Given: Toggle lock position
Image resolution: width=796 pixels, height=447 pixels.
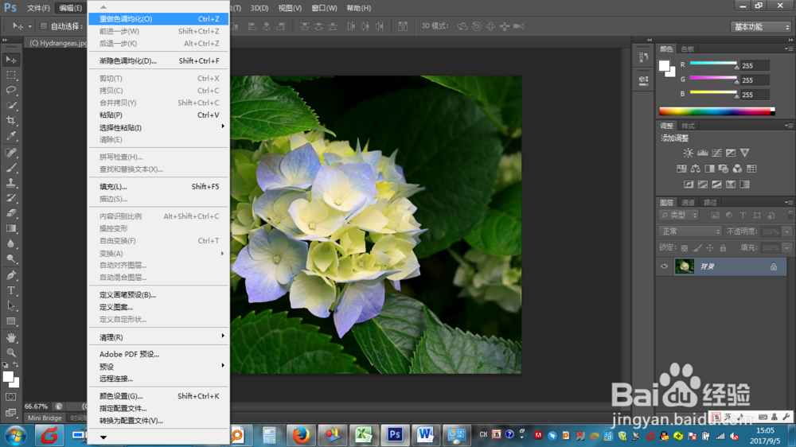Looking at the screenshot, I should pyautogui.click(x=710, y=248).
